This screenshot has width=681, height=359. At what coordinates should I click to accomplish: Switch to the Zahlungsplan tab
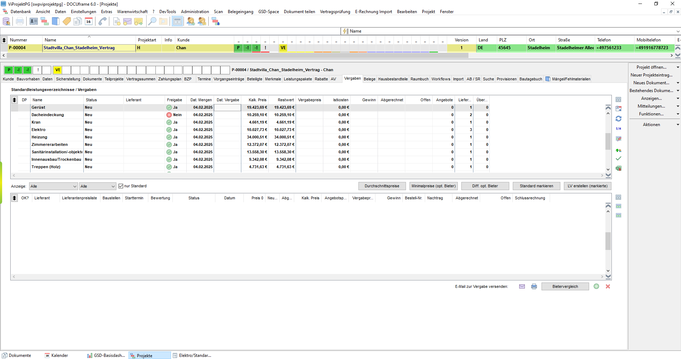coord(170,79)
